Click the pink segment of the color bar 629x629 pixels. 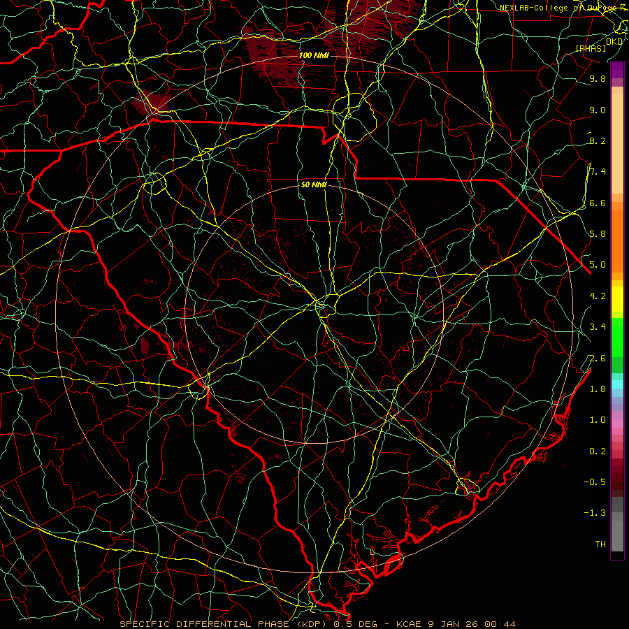tap(617, 424)
